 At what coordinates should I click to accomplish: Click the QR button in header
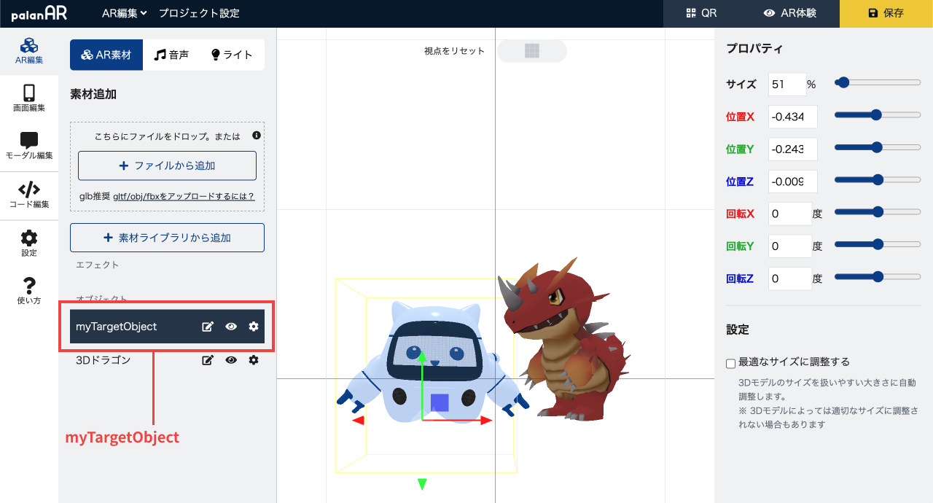coord(701,13)
